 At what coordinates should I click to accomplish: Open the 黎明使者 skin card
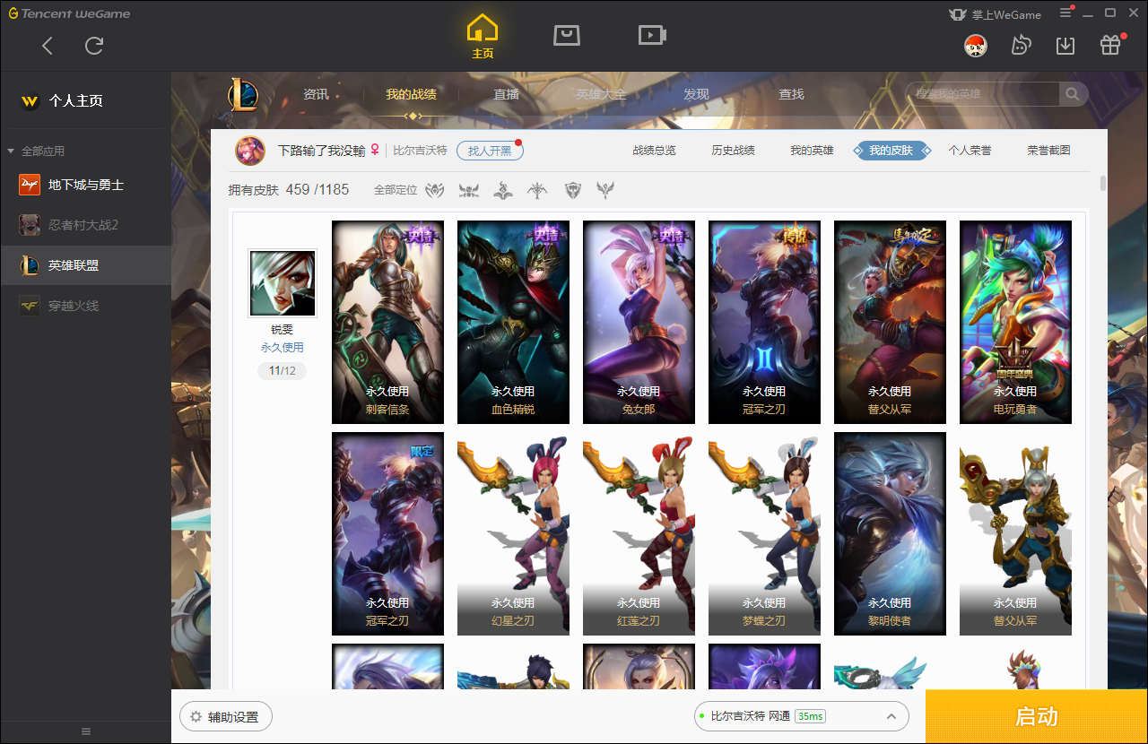tap(890, 533)
